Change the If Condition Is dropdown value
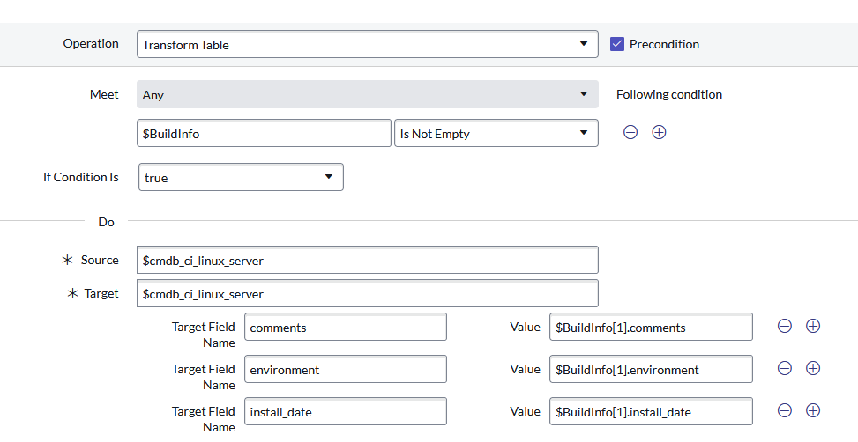 [x=241, y=177]
